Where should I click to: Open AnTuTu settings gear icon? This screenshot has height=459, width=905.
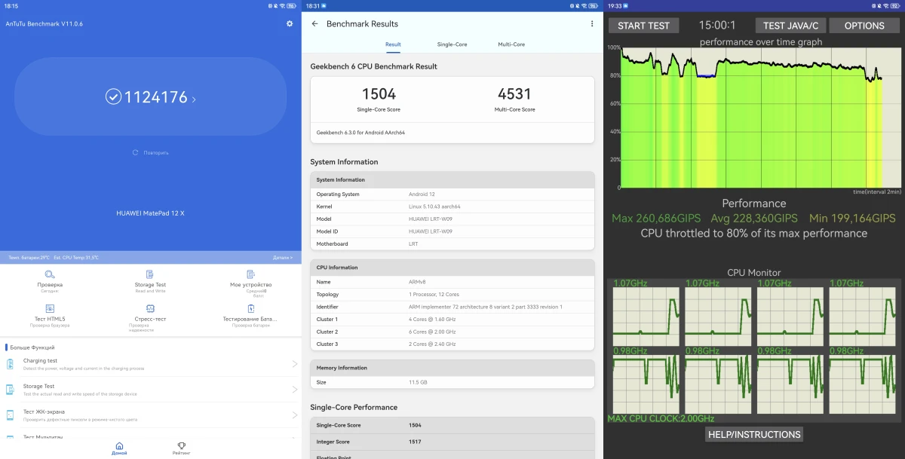pyautogui.click(x=290, y=24)
